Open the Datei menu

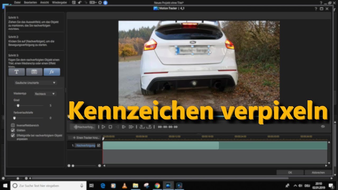tap(17, 2)
